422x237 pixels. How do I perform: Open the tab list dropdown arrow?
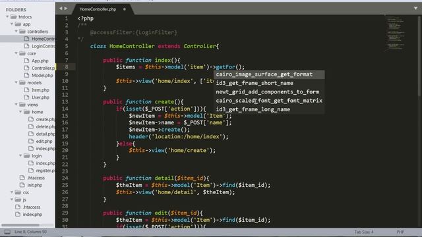[x=415, y=9]
